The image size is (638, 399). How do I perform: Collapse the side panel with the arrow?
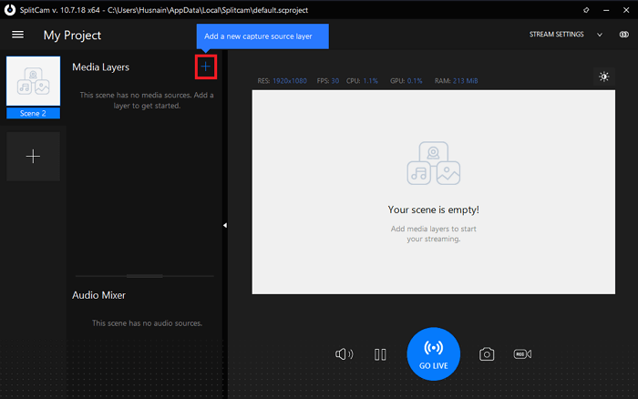[x=225, y=225]
